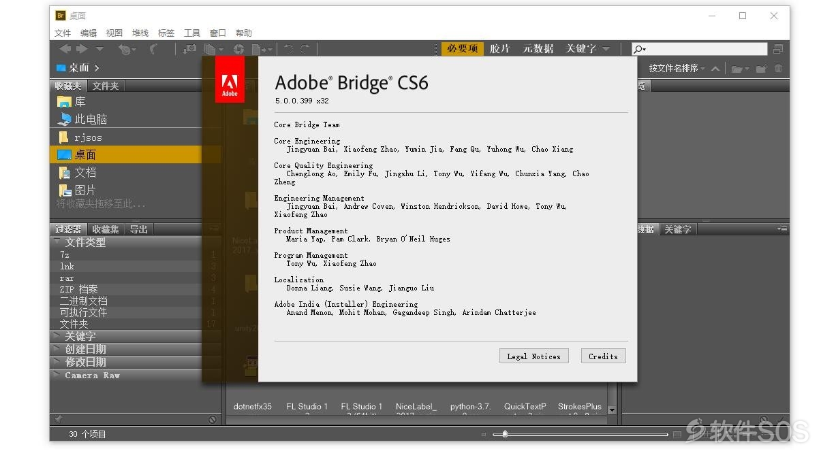Screen dimensions: 821x451
Task: Open the 窗口 menu
Action: pos(218,33)
